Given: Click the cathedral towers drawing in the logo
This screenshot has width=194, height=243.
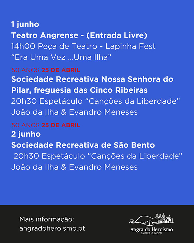Looking at the screenshot, I should point(160,218).
